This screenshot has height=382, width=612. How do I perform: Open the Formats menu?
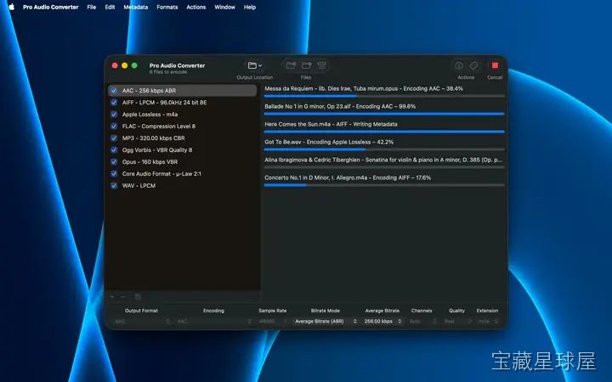(x=167, y=7)
